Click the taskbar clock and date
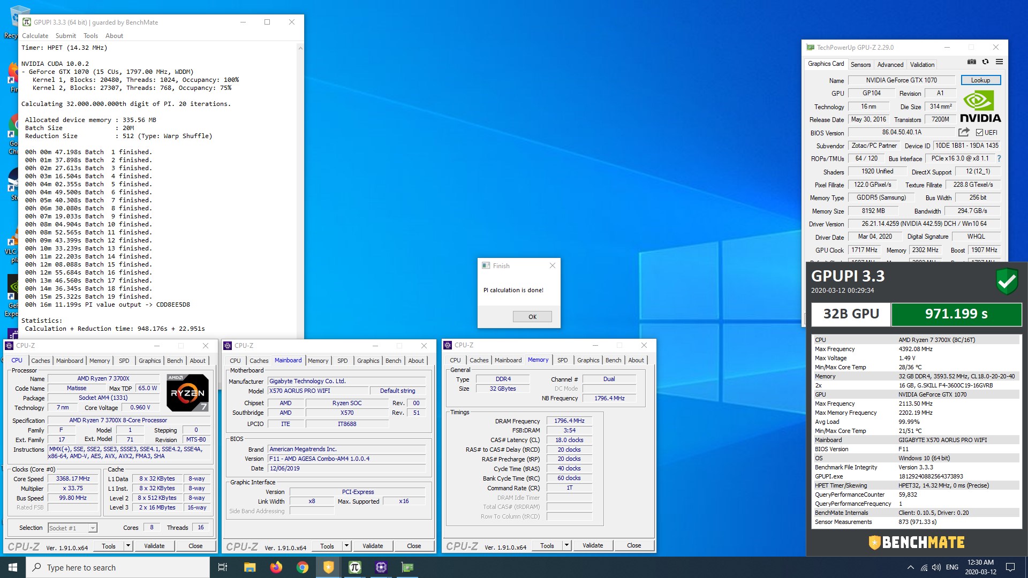 click(980, 567)
